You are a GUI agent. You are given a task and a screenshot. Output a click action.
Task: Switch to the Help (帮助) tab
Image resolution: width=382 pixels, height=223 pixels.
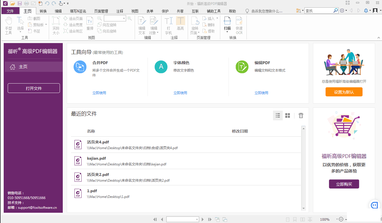click(232, 11)
